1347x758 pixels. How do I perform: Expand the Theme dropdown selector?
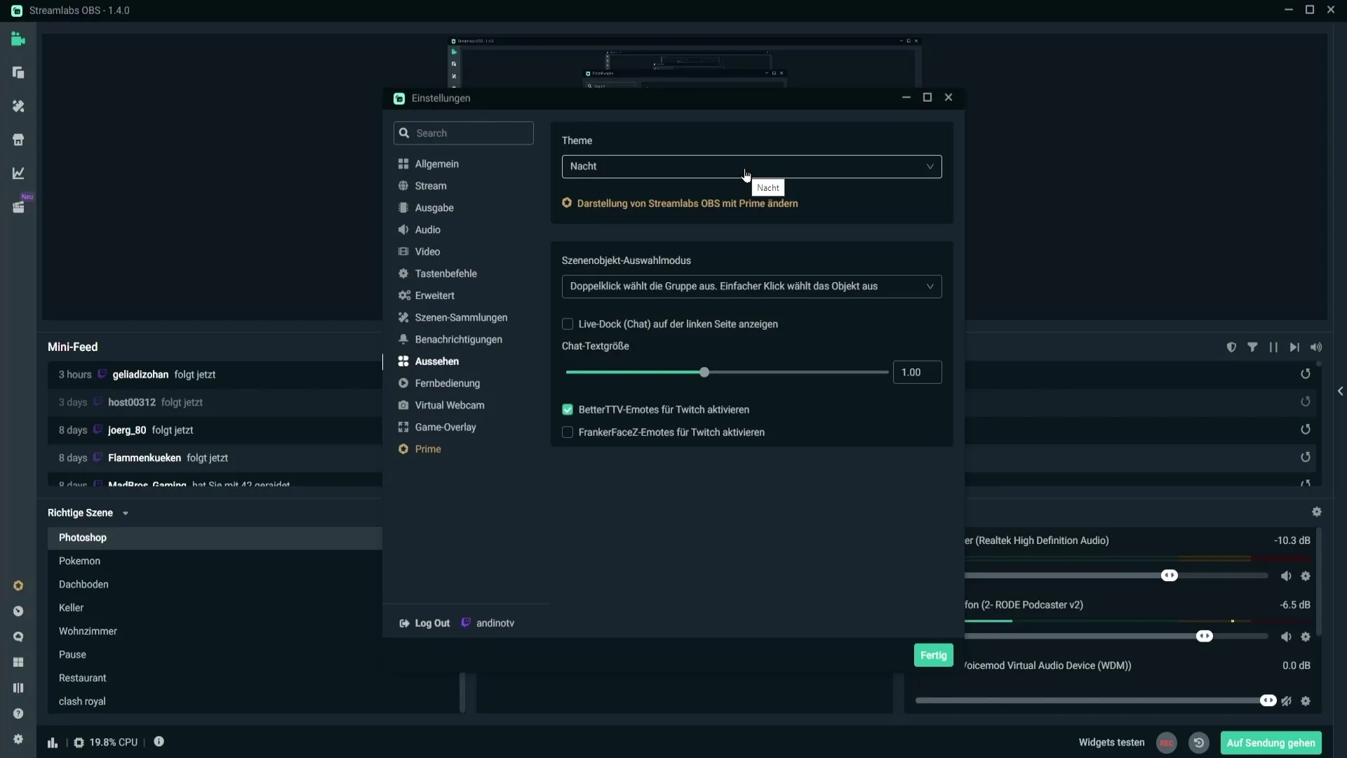tap(750, 166)
